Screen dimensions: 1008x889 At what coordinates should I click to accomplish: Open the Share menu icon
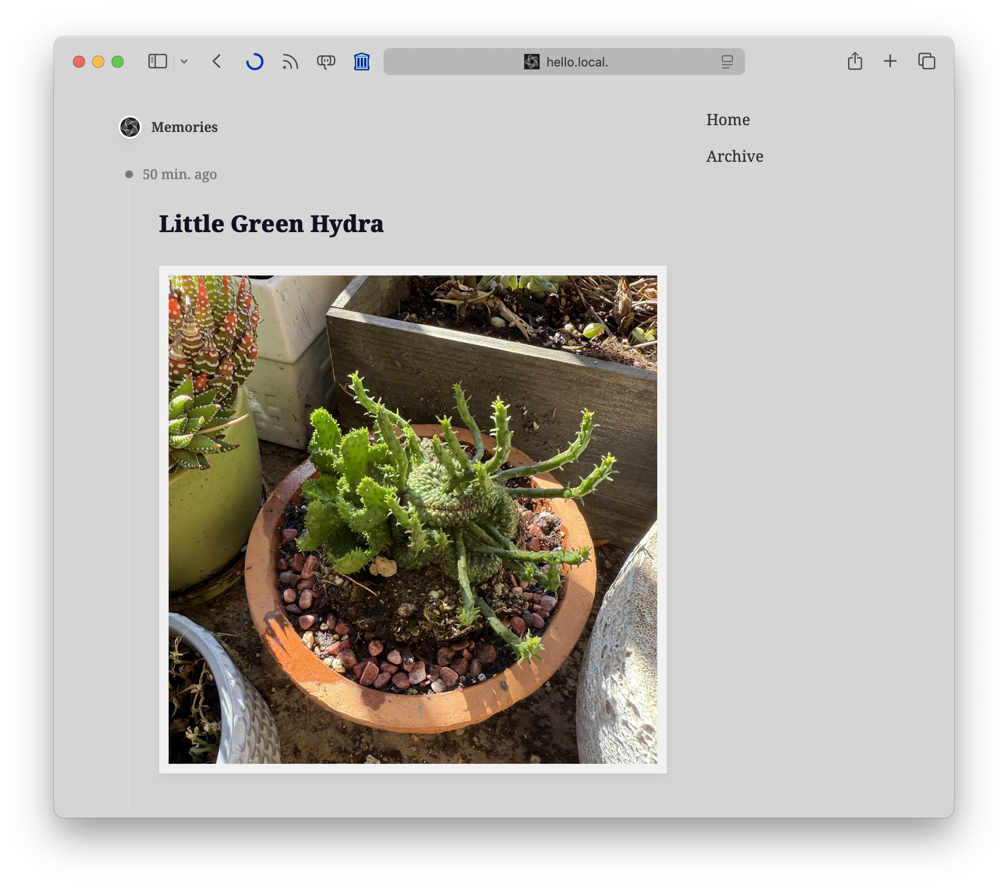click(855, 62)
